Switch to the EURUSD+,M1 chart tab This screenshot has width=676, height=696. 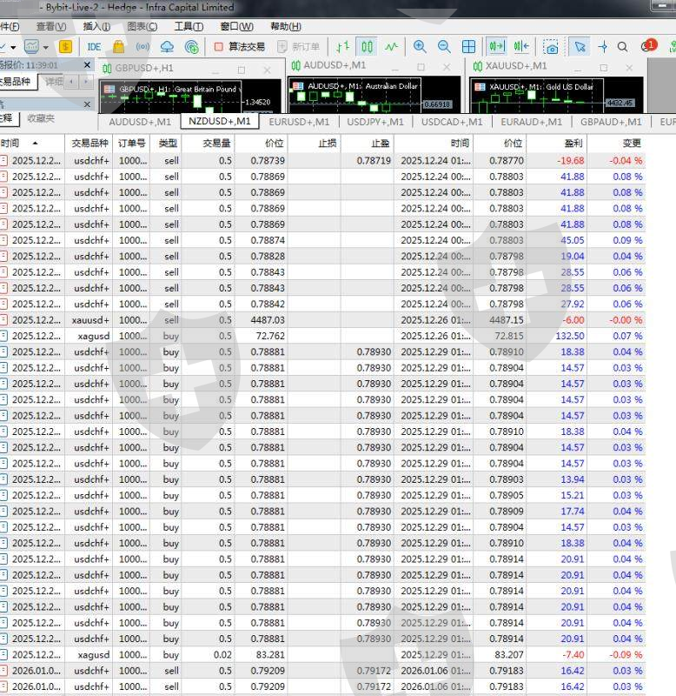pyautogui.click(x=299, y=123)
